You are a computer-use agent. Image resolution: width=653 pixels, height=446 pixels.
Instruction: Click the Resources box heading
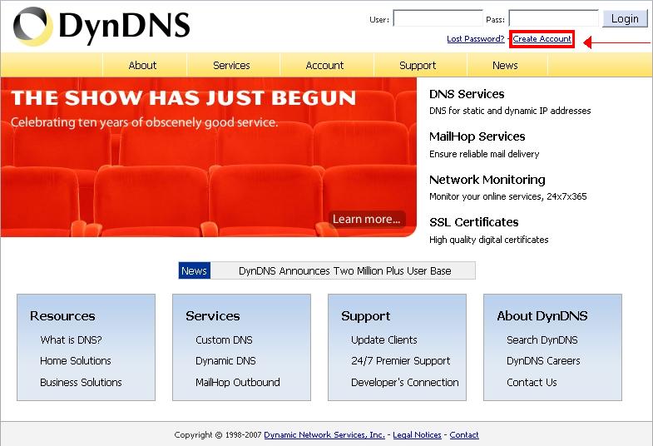point(62,315)
